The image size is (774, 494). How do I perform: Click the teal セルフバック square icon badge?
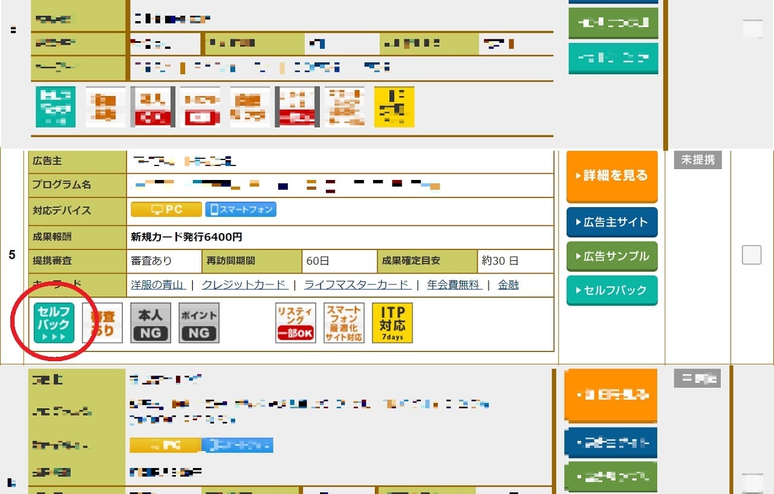(54, 323)
